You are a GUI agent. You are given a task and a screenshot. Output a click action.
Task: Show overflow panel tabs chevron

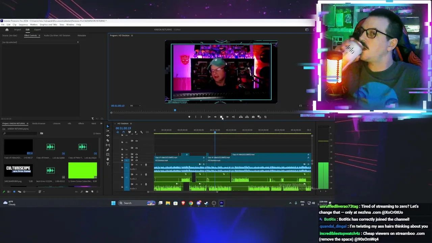click(101, 124)
